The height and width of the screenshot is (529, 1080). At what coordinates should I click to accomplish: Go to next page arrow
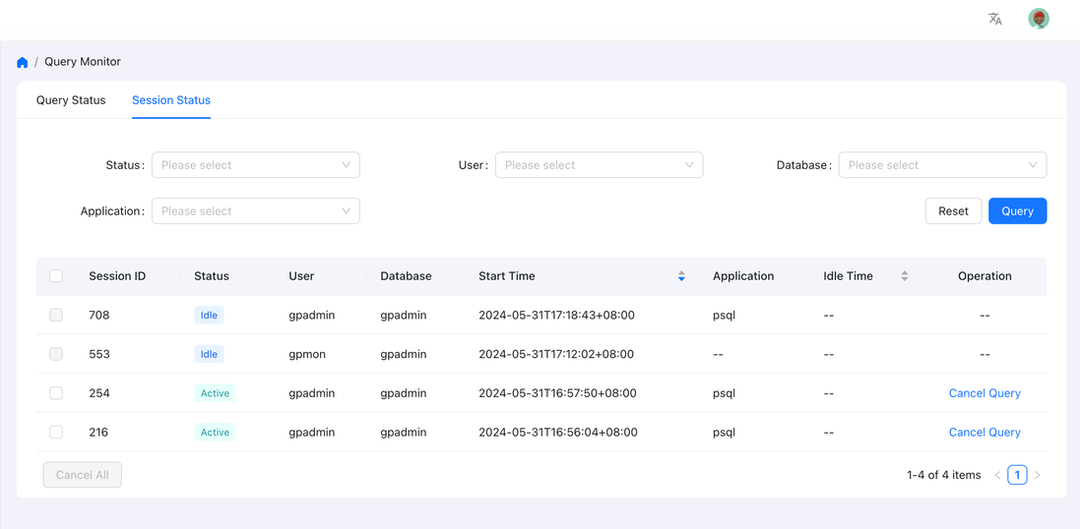tap(1038, 475)
